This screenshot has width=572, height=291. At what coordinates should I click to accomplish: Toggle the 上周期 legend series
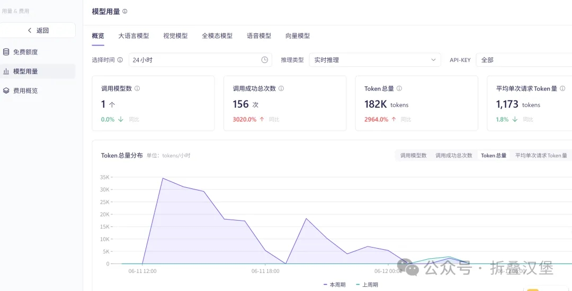[367, 285]
